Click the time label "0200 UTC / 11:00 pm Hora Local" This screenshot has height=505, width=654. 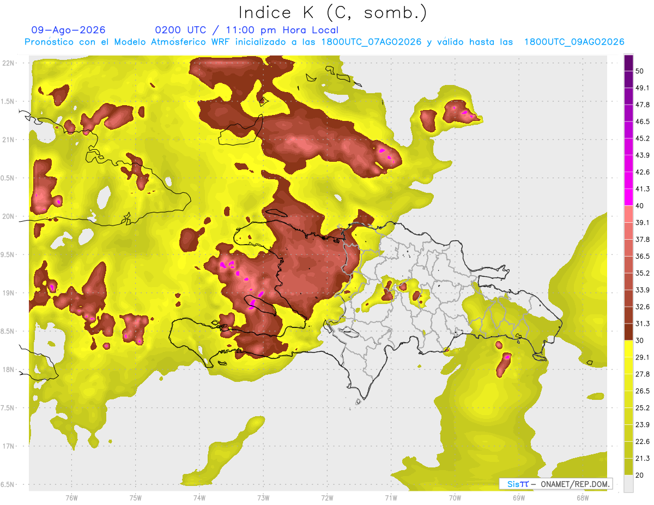[x=247, y=30]
